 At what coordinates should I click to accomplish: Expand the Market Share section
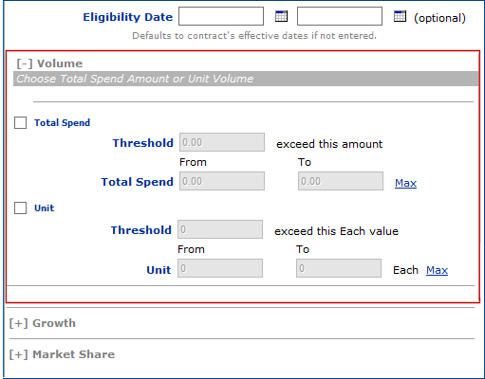[x=18, y=354]
